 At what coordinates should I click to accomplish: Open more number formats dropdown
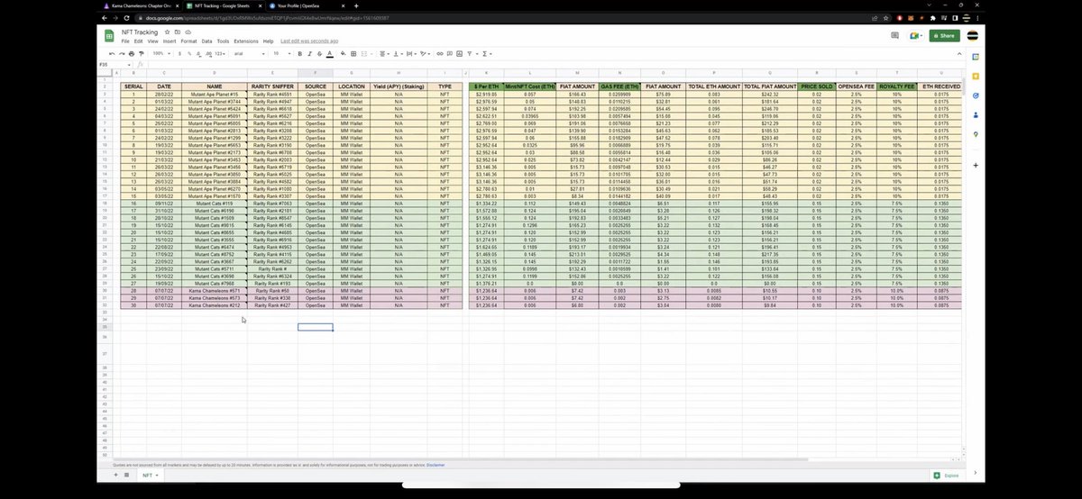click(220, 53)
